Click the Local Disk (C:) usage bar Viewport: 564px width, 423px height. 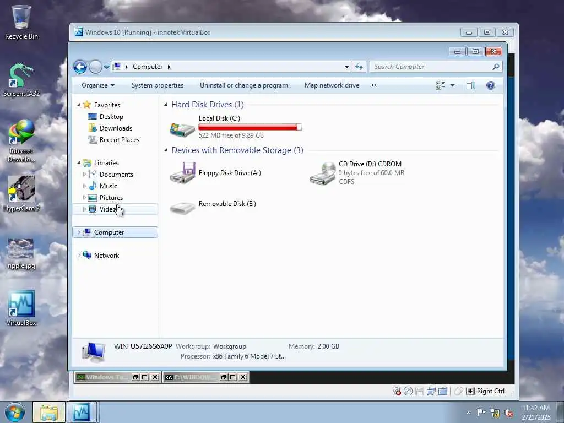point(251,127)
